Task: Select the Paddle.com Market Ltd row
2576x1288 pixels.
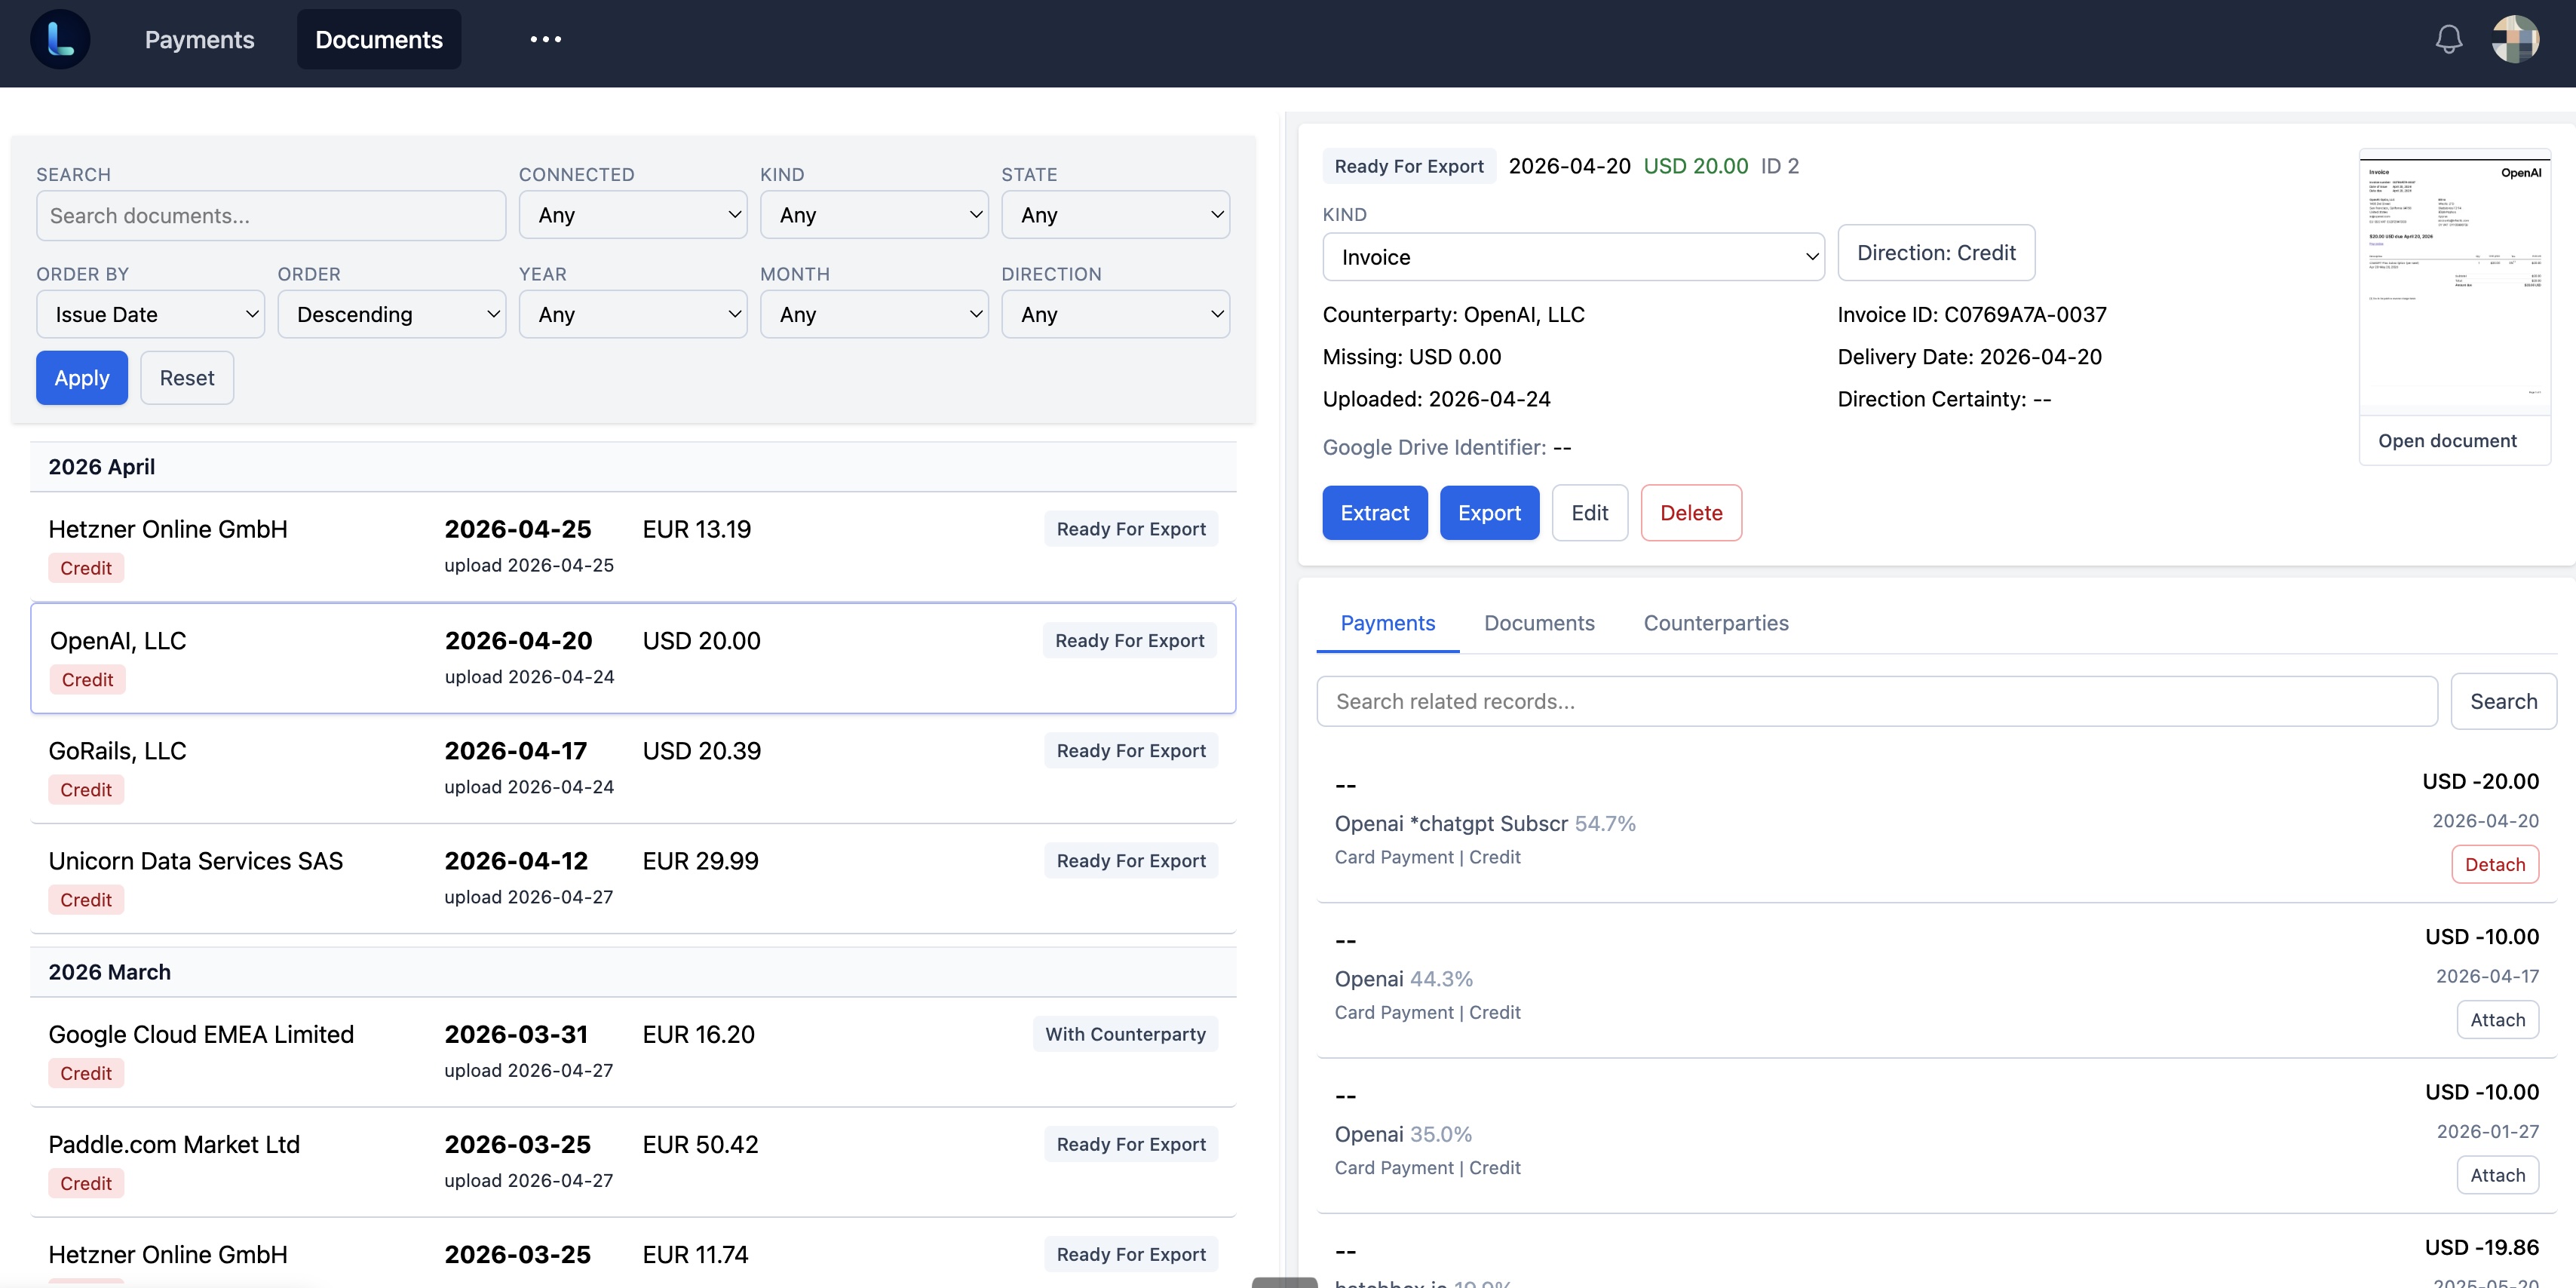Action: point(633,1162)
